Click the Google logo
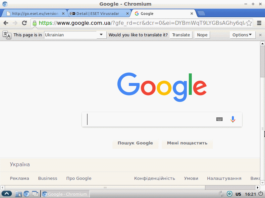This screenshot has width=265, height=198. coord(162,87)
